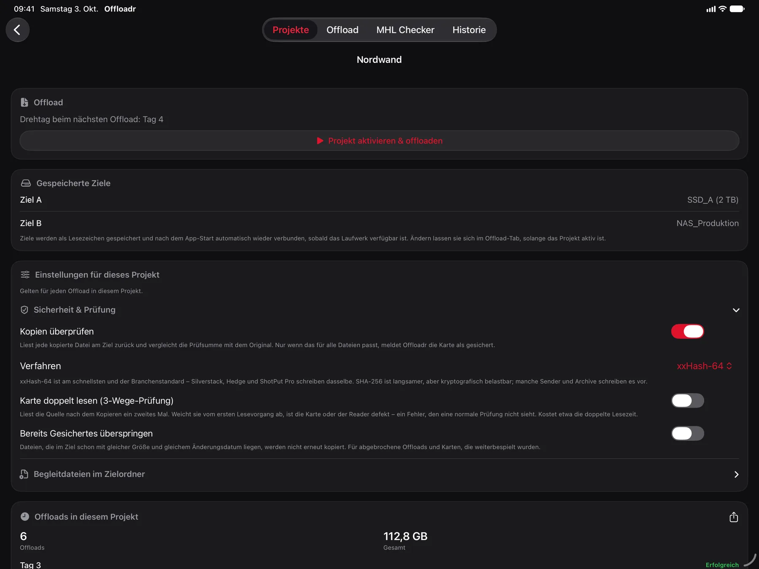Screen dimensions: 759x569
Task: Click the sliders icon next to Einstellungen
Action: pyautogui.click(x=25, y=275)
